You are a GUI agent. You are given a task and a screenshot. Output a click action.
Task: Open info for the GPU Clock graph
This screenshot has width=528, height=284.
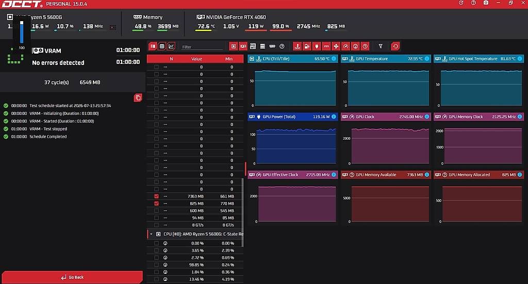427,116
